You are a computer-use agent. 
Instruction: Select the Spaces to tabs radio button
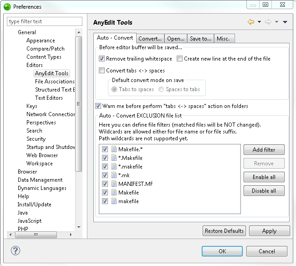click(x=161, y=89)
